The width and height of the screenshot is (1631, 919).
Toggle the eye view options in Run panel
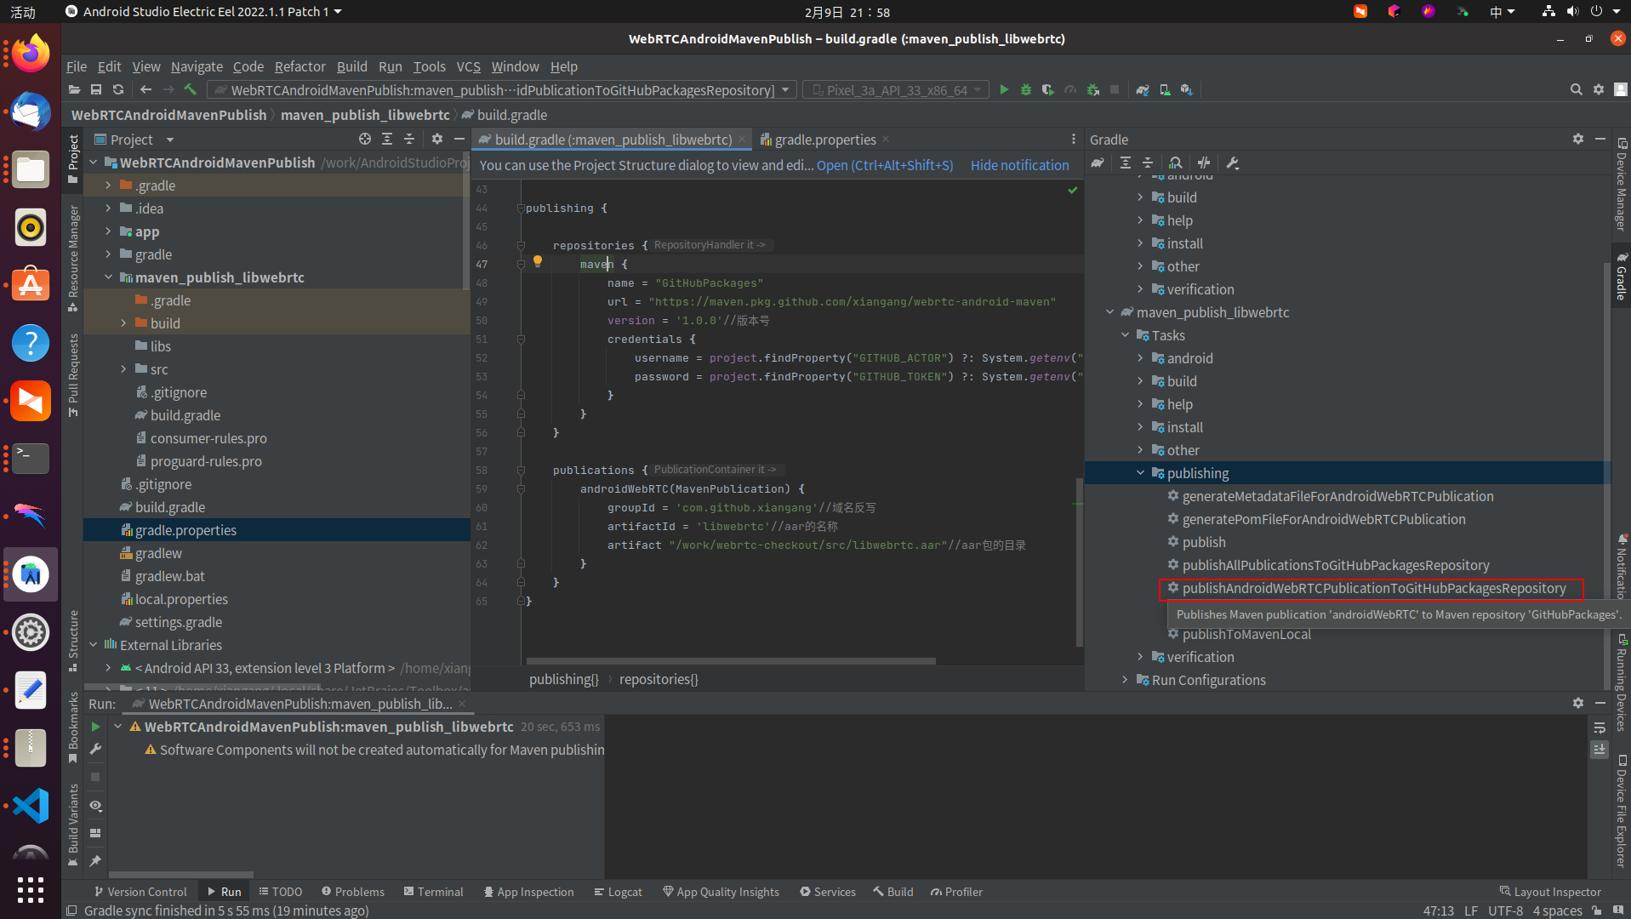pos(95,805)
